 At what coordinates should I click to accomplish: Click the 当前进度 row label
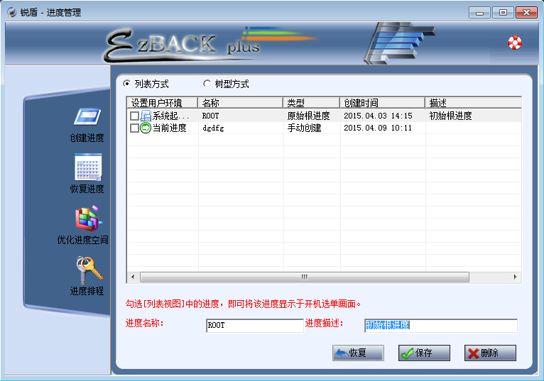pos(170,128)
